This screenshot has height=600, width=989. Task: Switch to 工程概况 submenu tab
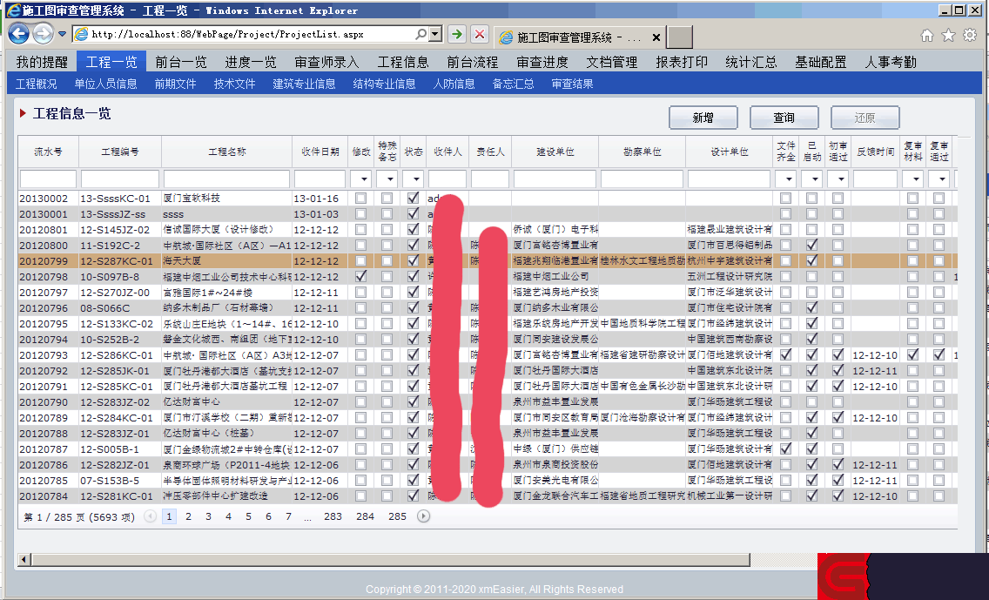[x=36, y=84]
